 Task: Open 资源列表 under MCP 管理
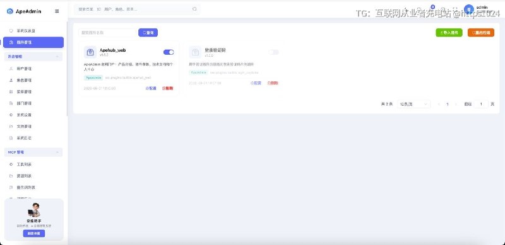pos(33,176)
